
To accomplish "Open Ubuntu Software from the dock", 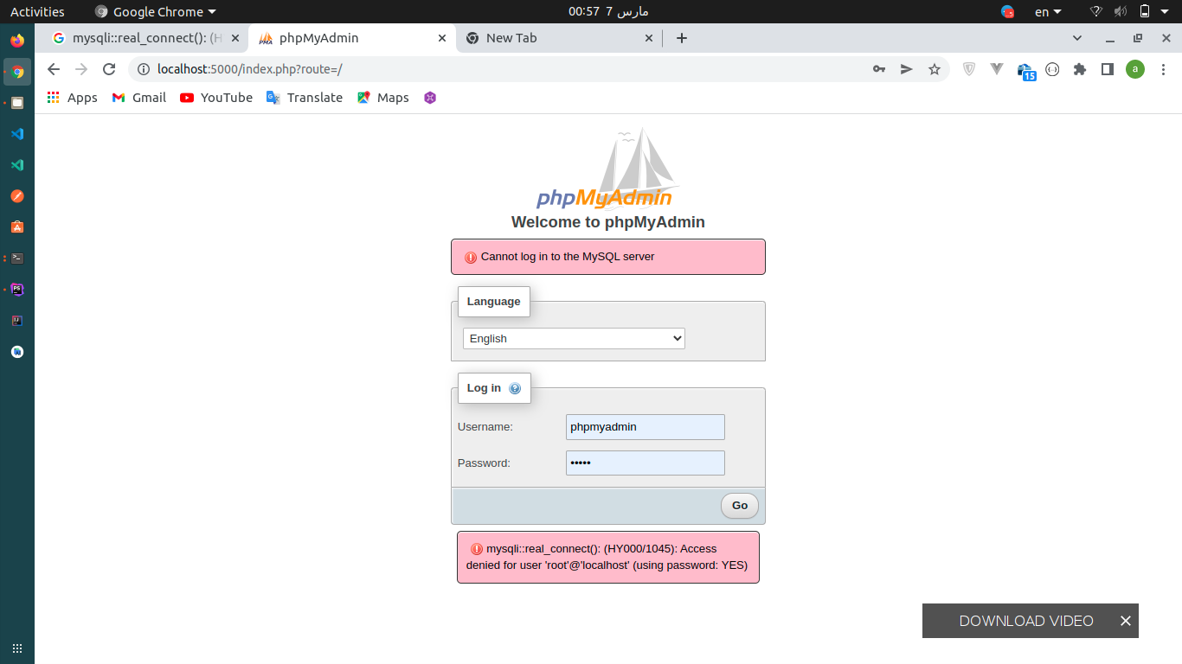I will (17, 227).
